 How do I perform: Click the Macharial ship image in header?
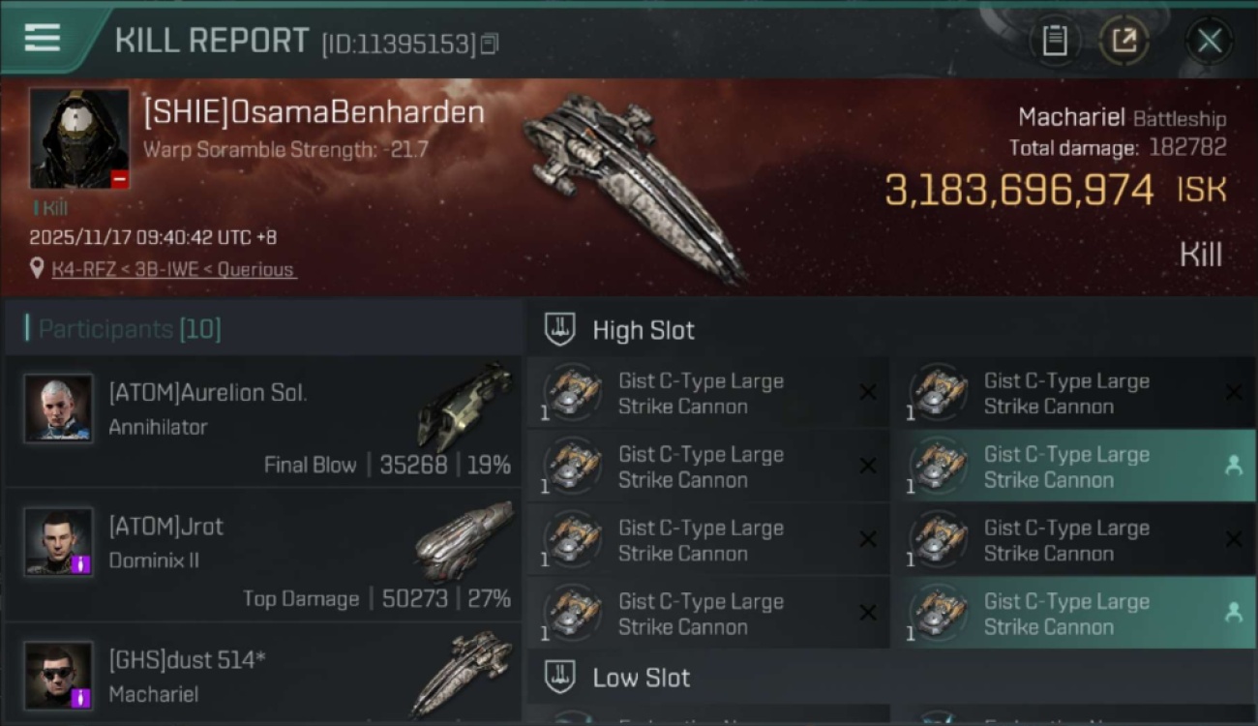point(634,187)
